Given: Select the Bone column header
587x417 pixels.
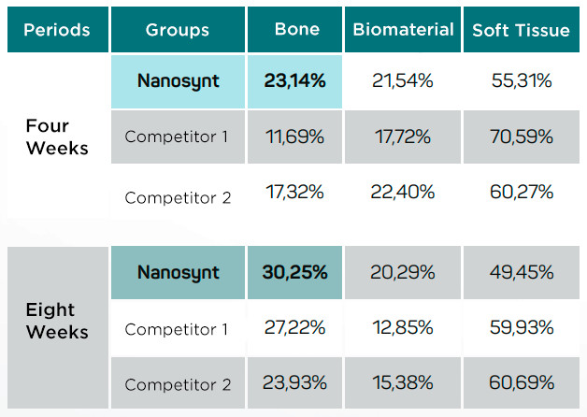Looking at the screenshot, I should (294, 30).
